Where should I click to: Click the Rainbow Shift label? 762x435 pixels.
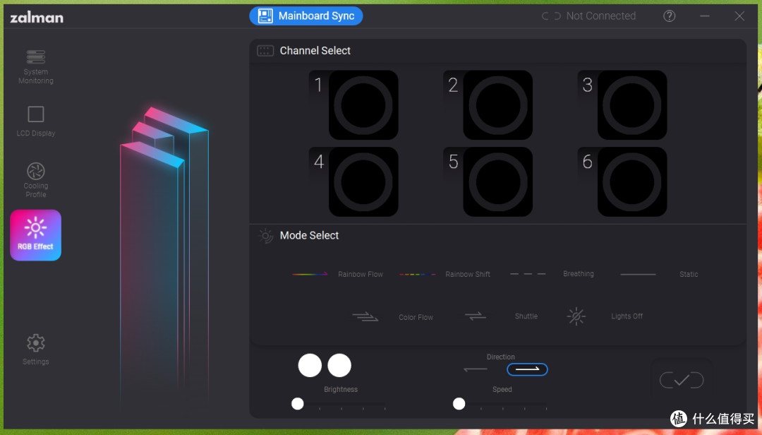click(x=468, y=275)
